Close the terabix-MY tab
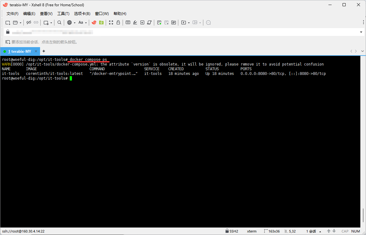This screenshot has height=235, width=366. pyautogui.click(x=36, y=51)
